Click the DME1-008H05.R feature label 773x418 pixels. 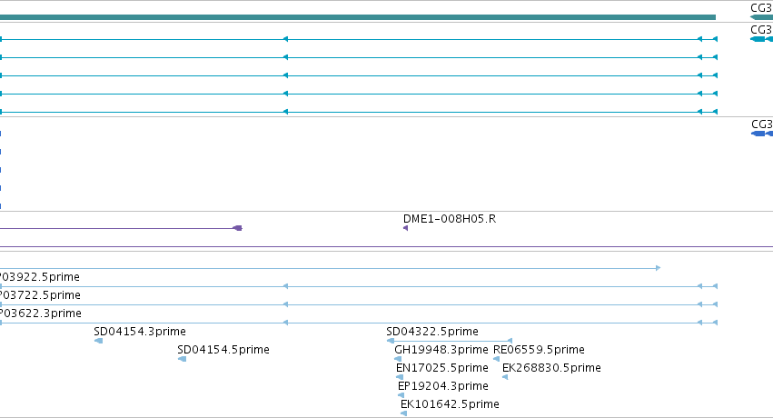449,219
